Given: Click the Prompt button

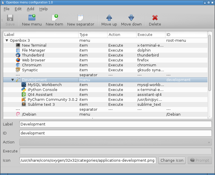Looking at the screenshot, I should point(200,160).
